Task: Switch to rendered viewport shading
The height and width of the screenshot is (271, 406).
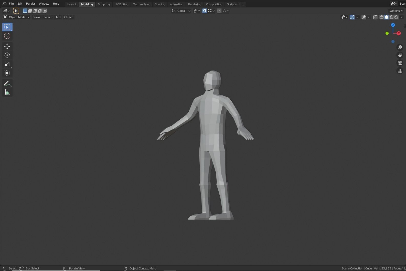Action: pos(396,17)
